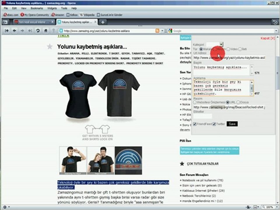Open the My Opera Community bookmark
280x210 pixels.
click(35, 15)
